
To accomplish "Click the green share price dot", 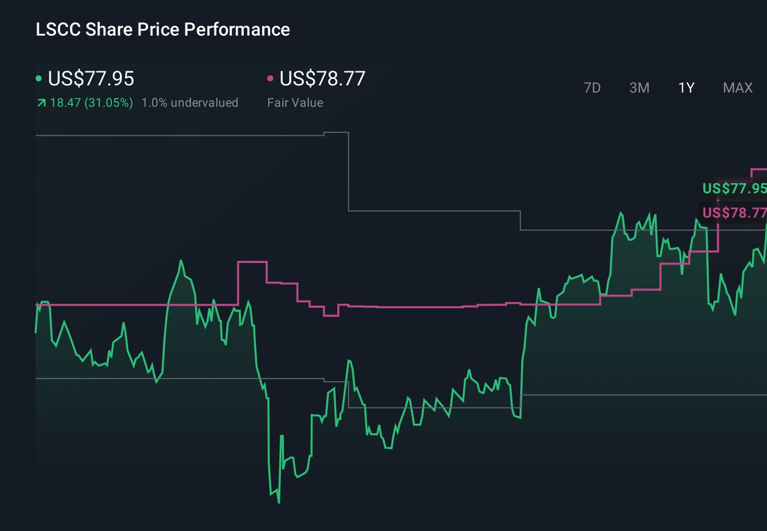I will tap(38, 78).
